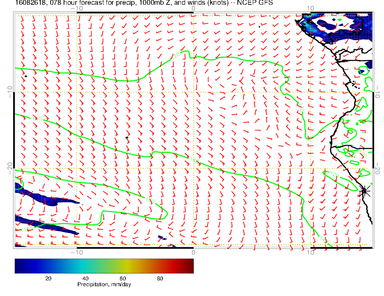Click the 120 label on the northernmost green contour
The image size is (384, 296).
point(176,55)
